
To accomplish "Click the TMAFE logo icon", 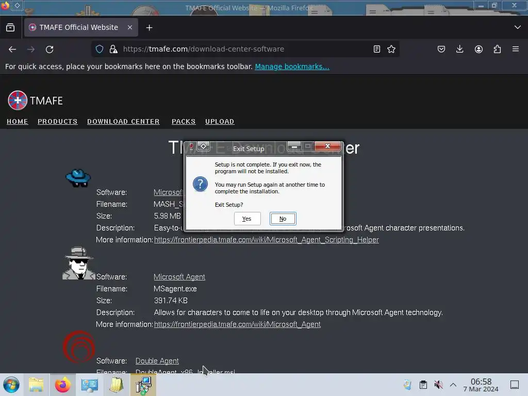I will point(18,101).
